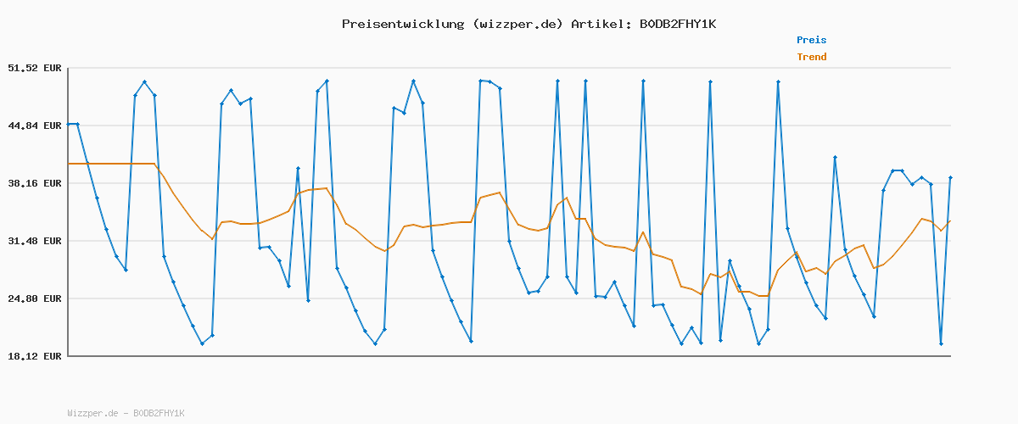Select the 18.12 EUR axis label

pos(35,356)
